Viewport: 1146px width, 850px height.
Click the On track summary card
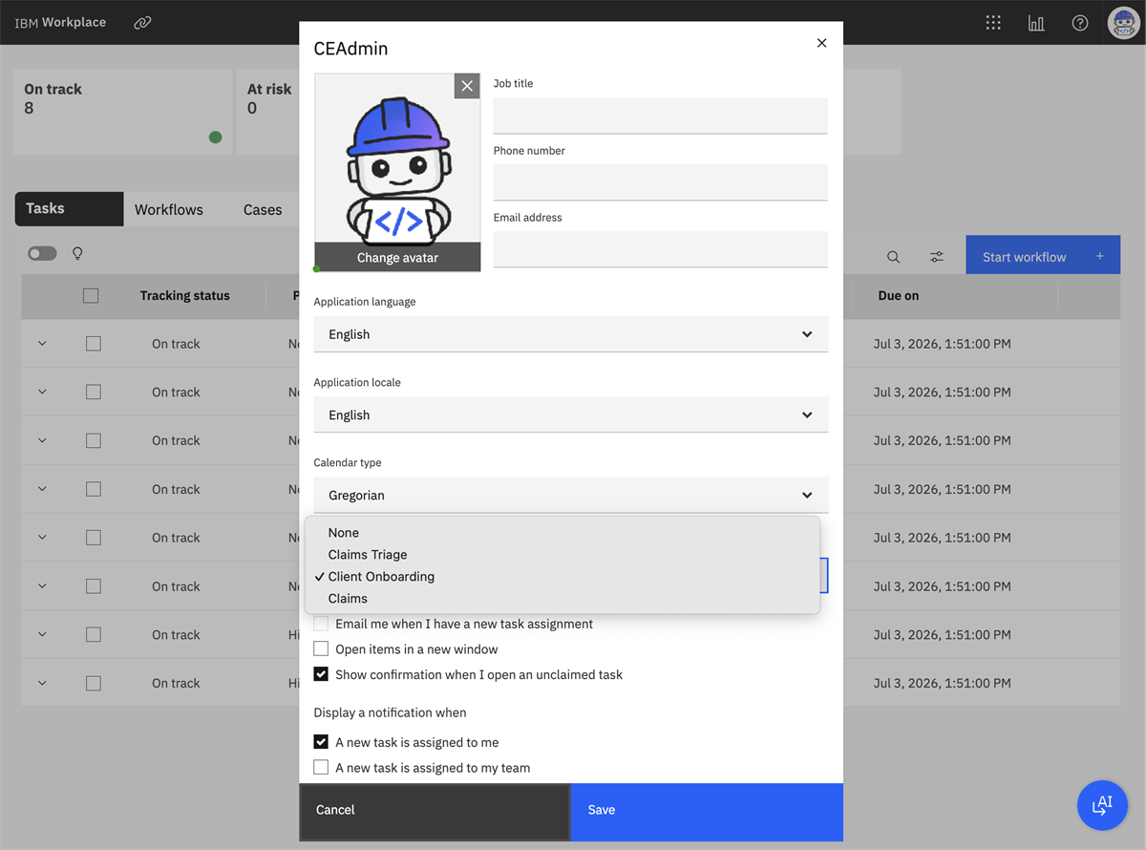[123, 112]
